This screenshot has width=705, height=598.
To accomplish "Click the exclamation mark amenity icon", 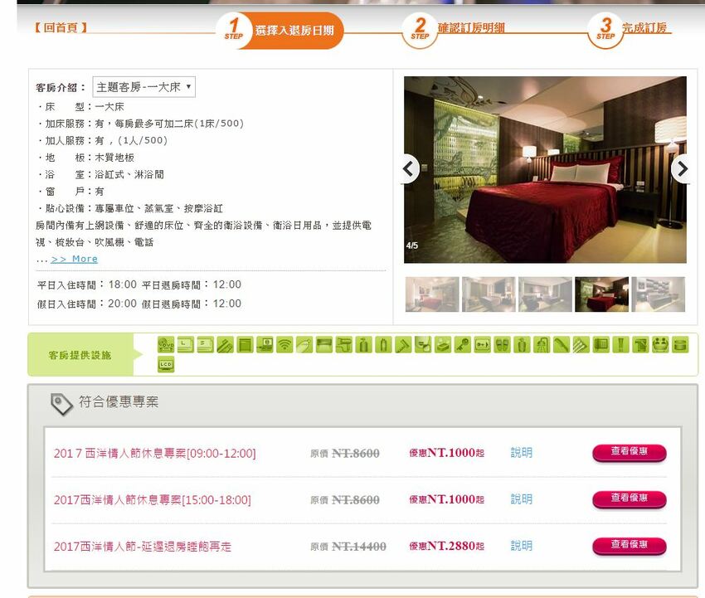I will click(620, 344).
